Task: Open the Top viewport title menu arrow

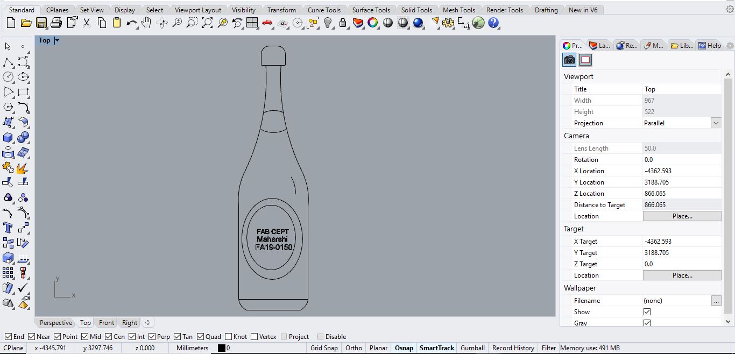Action: tap(57, 40)
